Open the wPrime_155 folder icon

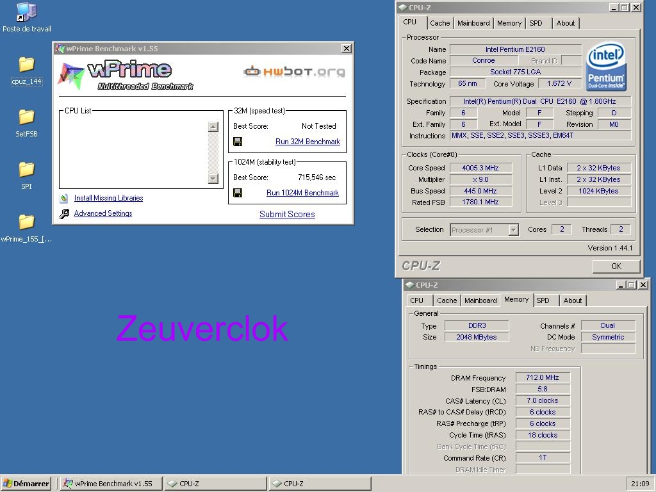[x=26, y=222]
